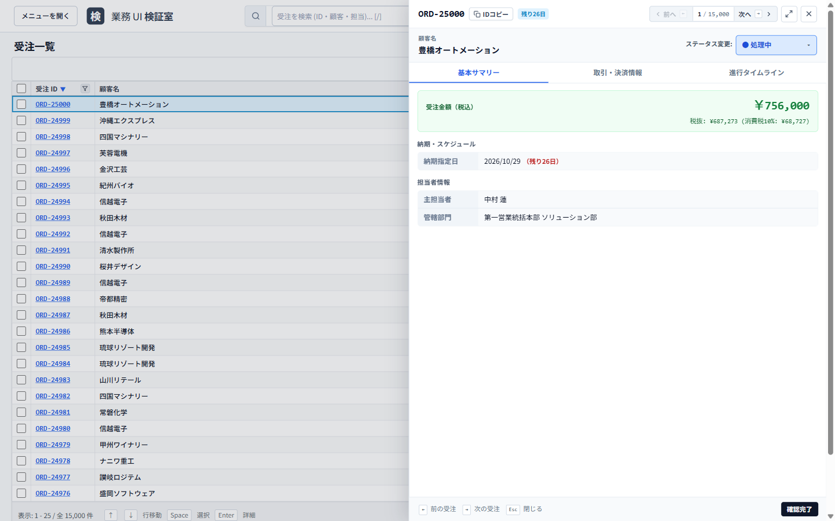Focus the 受注を検索 search field
Viewport: 835px width, 521px height.
(340, 16)
